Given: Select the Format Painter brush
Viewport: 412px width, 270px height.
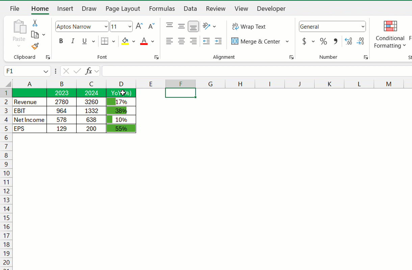Looking at the screenshot, I should click(x=35, y=46).
